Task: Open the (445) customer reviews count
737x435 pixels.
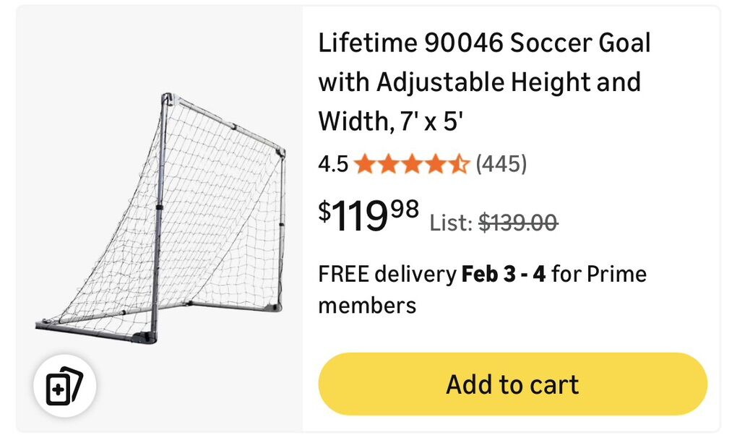Action: 501,165
